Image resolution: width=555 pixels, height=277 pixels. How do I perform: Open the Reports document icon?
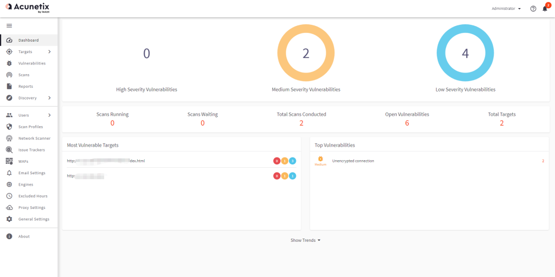(10, 86)
